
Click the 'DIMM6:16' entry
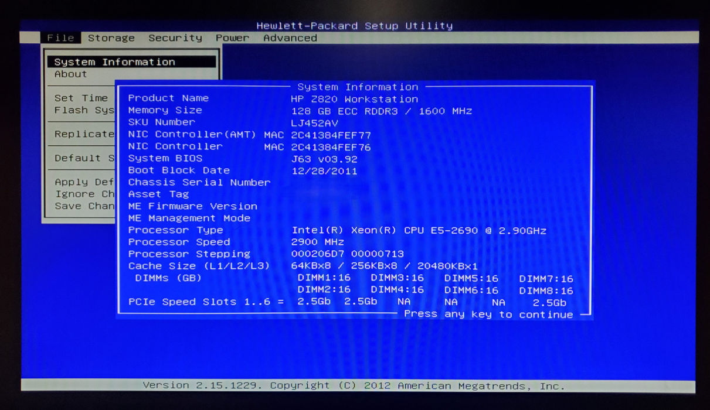471,291
